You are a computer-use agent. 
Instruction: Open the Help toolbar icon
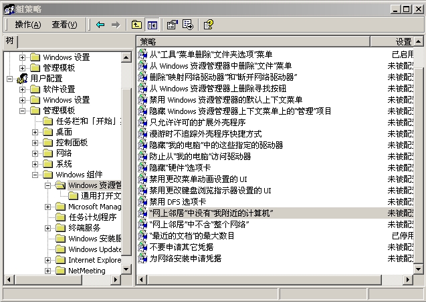click(x=209, y=25)
